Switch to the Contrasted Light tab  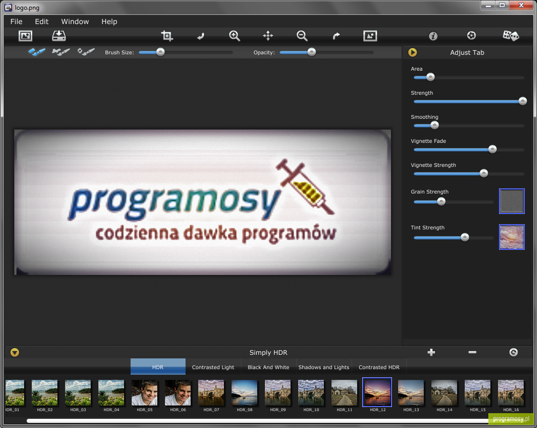213,367
